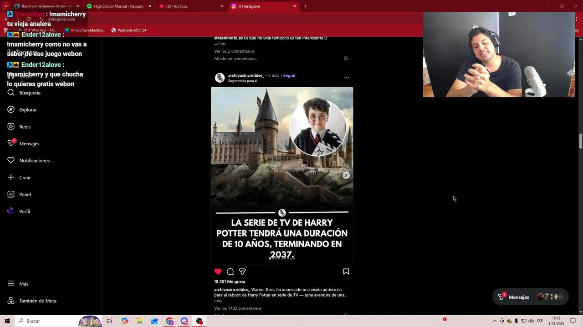Save the Harry Potter post with bookmark
Screen dimensions: 583x327
click(x=346, y=272)
